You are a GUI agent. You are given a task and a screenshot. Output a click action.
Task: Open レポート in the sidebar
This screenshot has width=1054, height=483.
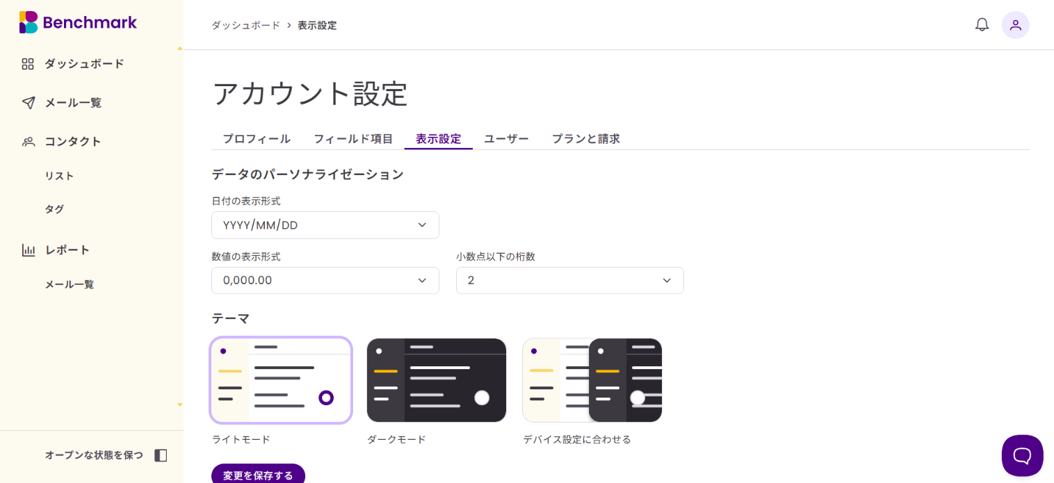click(67, 250)
